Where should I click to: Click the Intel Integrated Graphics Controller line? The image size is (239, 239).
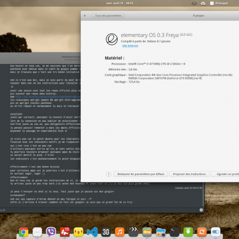click(180, 75)
